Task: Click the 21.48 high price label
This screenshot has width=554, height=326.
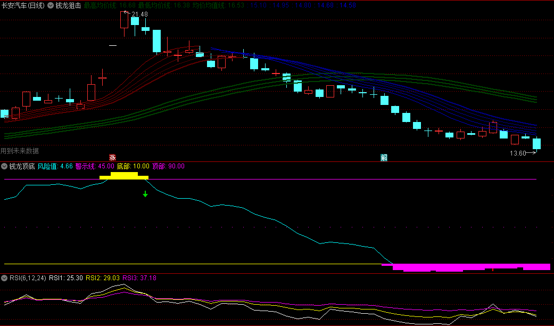Action: (x=139, y=14)
